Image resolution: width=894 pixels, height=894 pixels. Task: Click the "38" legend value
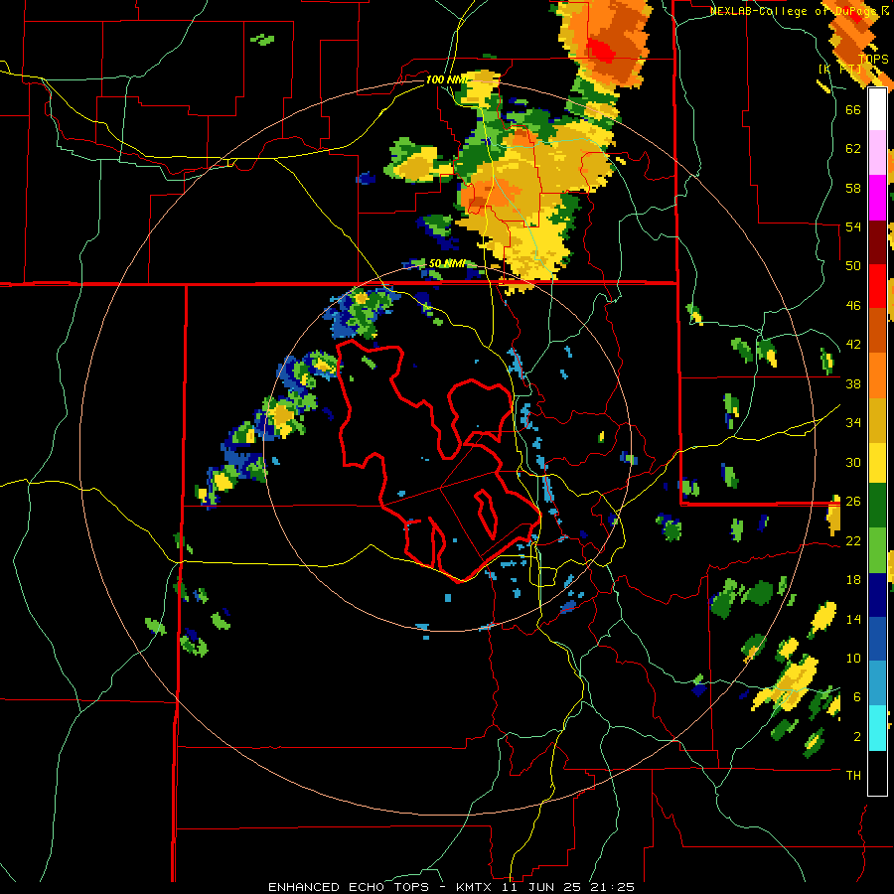pos(853,383)
